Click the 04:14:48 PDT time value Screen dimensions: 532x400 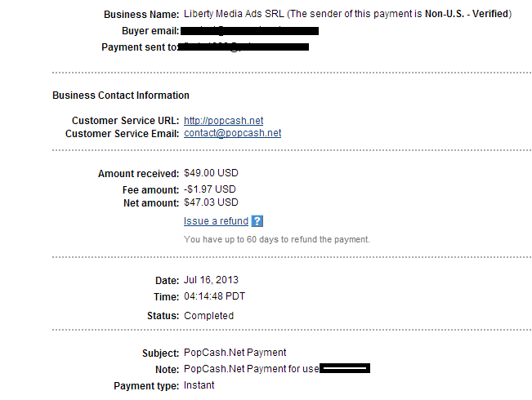click(x=214, y=296)
